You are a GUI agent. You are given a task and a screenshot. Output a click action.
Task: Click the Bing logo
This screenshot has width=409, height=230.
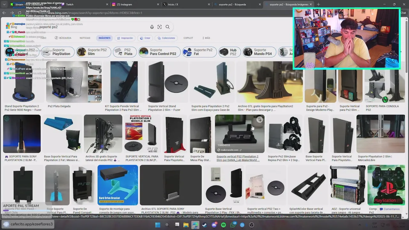(12, 27)
